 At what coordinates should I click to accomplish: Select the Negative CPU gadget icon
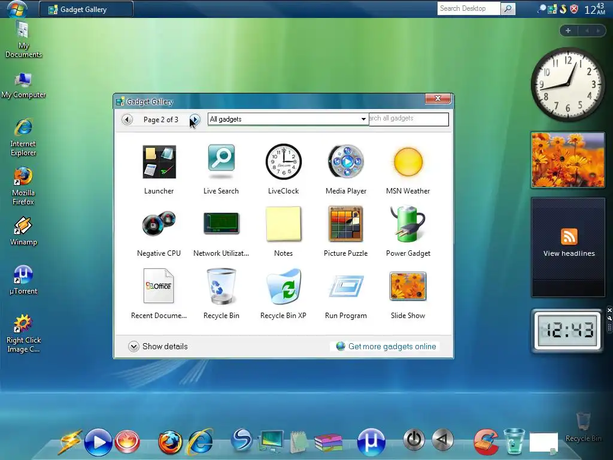159,223
